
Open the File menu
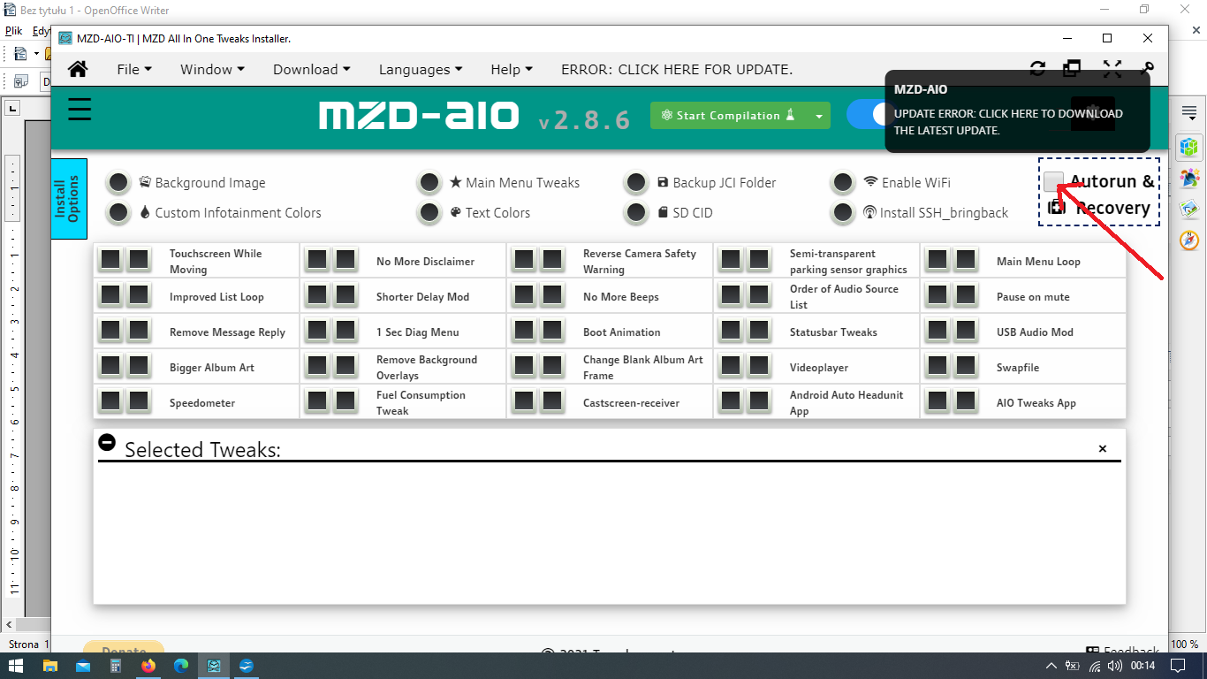134,69
